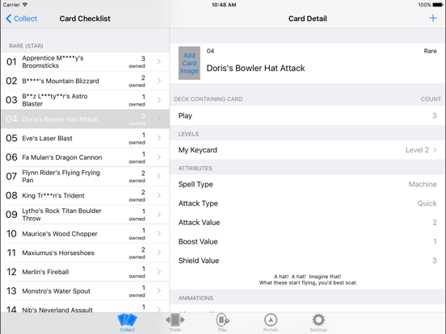Open Maurice's Wood Chopper card

86,233
